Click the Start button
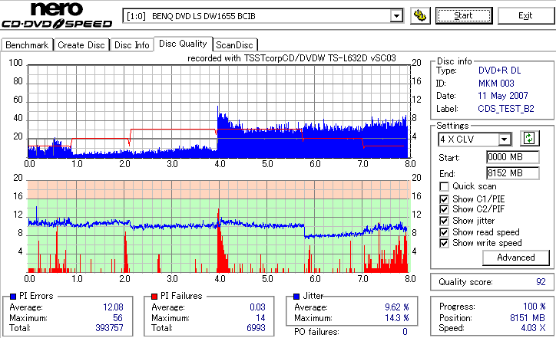Image resolution: width=556 pixels, height=338 pixels. pos(464,15)
